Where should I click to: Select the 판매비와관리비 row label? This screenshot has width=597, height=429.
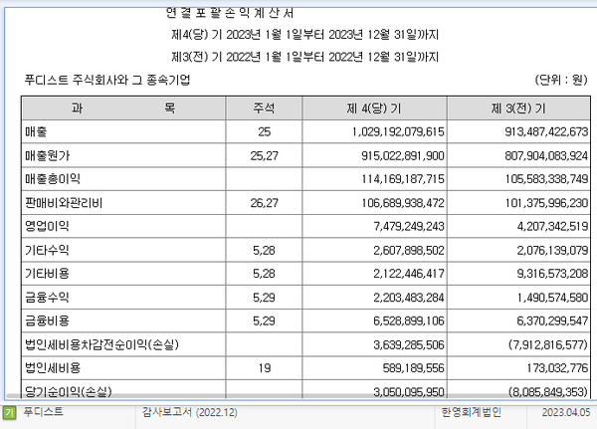click(64, 203)
